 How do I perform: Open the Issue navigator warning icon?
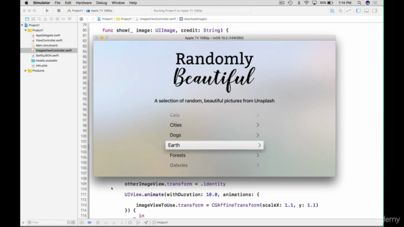pos(45,19)
